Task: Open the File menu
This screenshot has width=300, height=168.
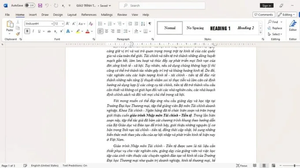Action: point(7,15)
